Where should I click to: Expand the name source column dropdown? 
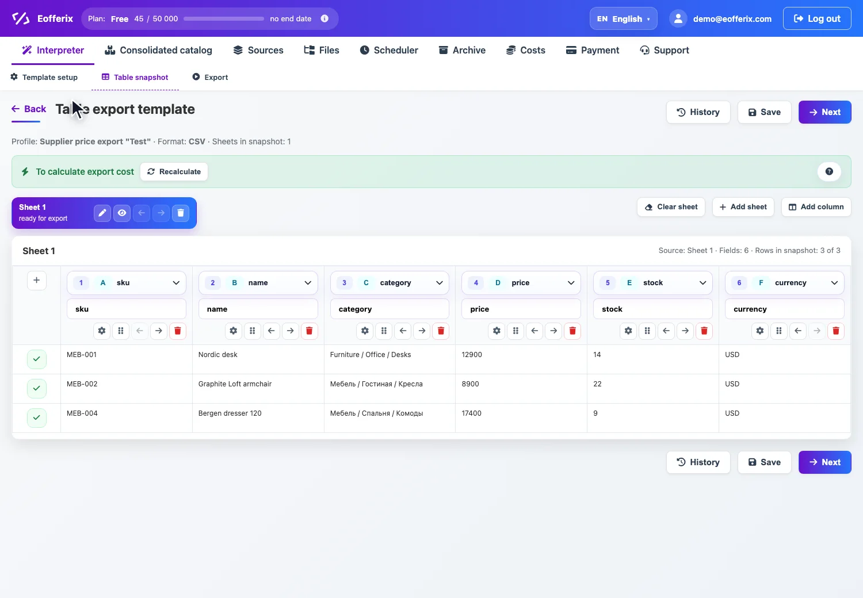(x=258, y=282)
